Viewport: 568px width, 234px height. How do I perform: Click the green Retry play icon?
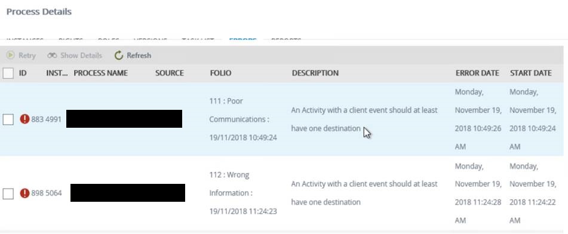pyautogui.click(x=11, y=56)
